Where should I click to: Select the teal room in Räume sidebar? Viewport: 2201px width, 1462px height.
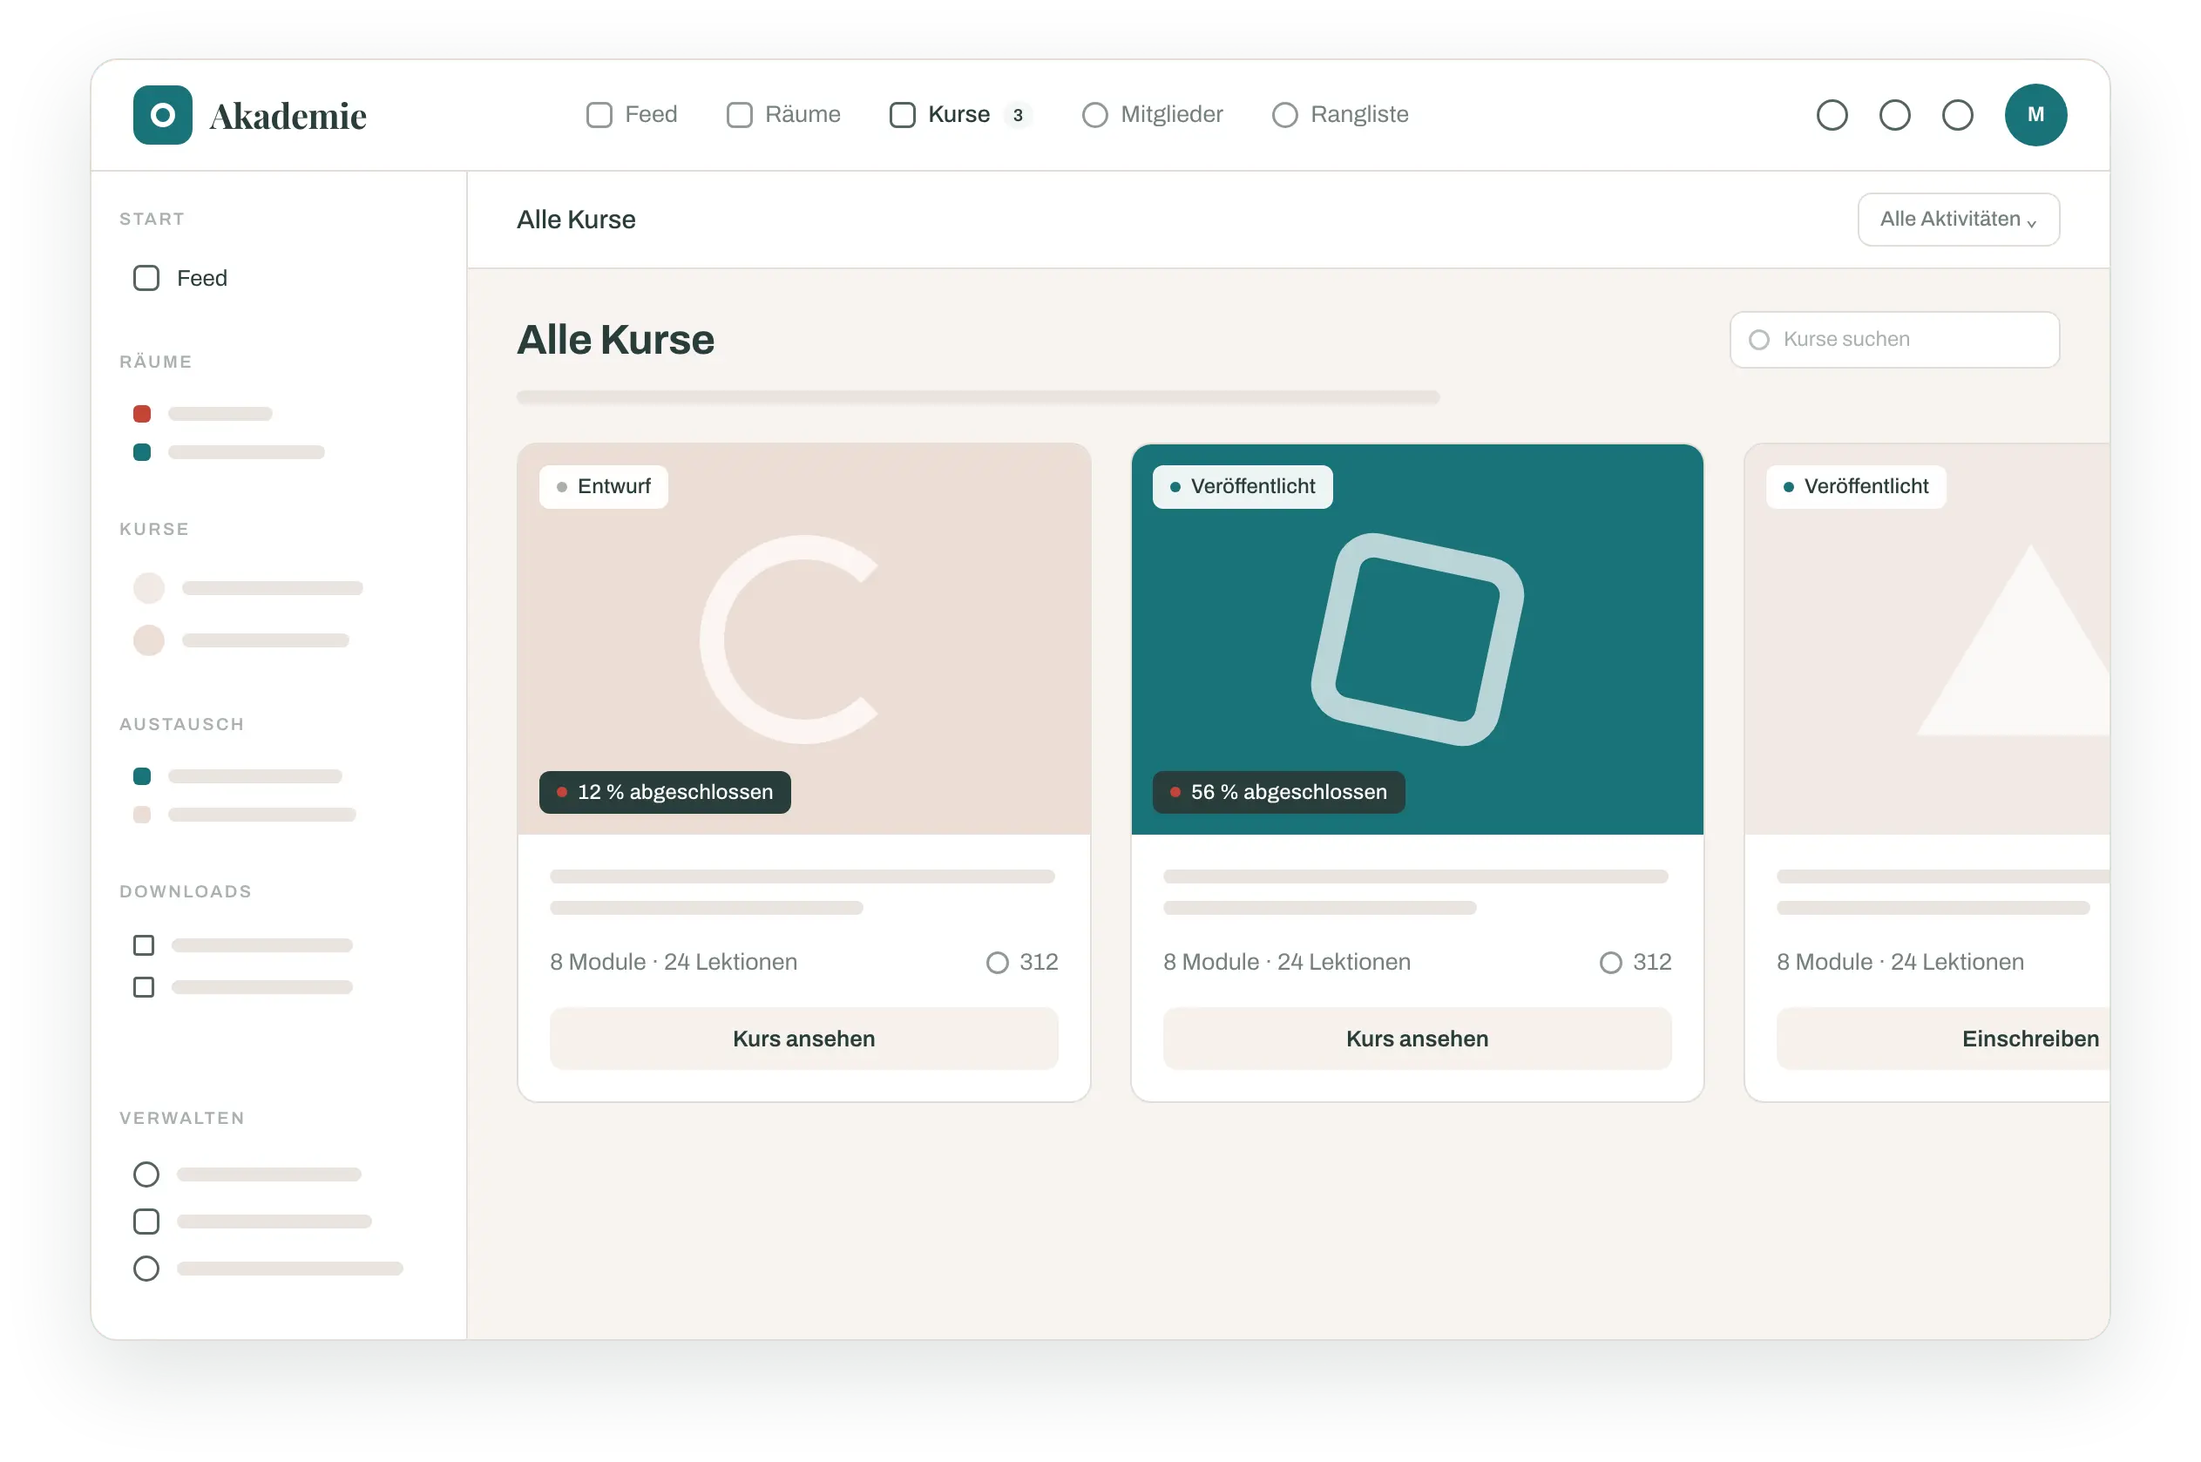tap(228, 452)
